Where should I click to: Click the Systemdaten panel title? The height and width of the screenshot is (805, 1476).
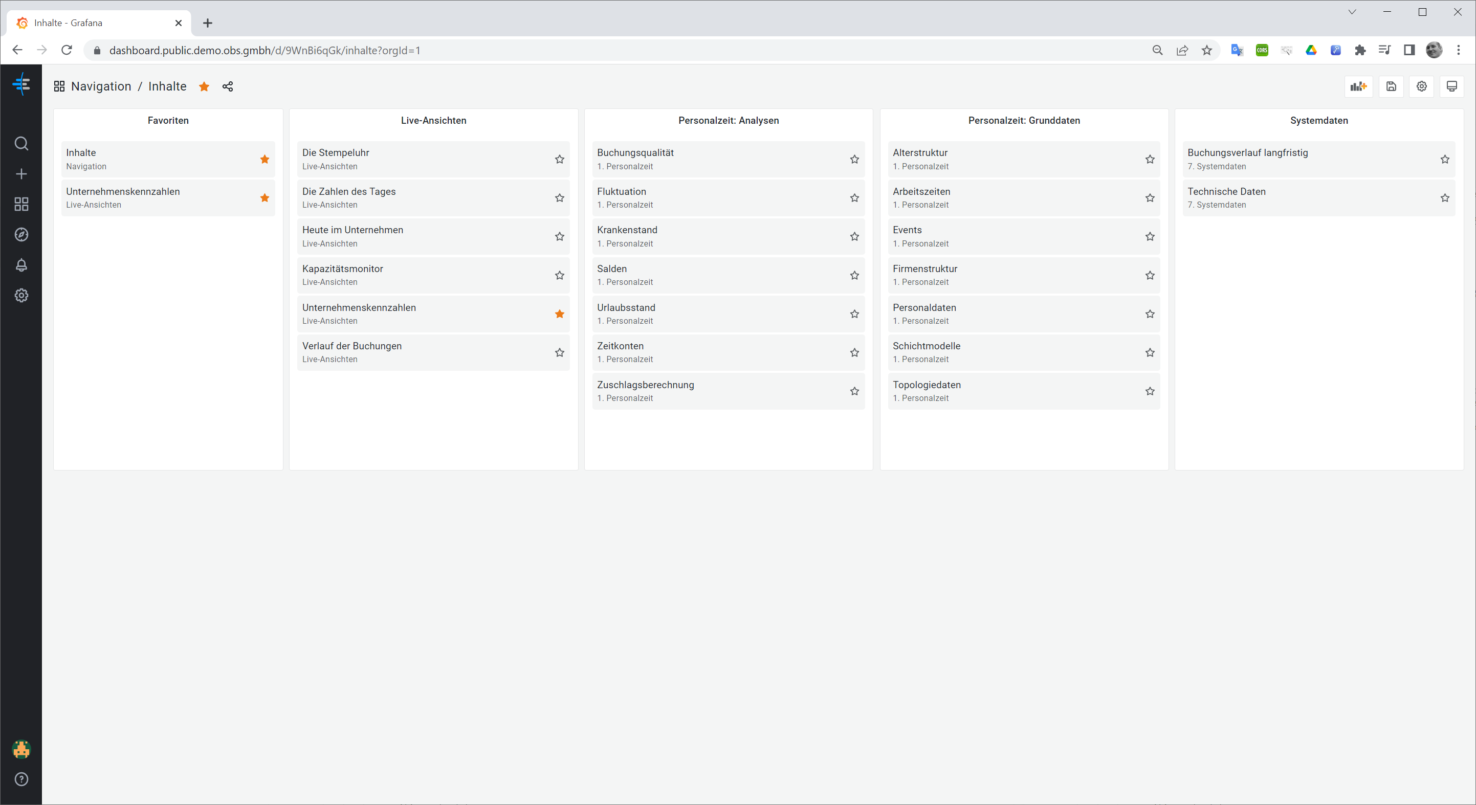coord(1319,120)
